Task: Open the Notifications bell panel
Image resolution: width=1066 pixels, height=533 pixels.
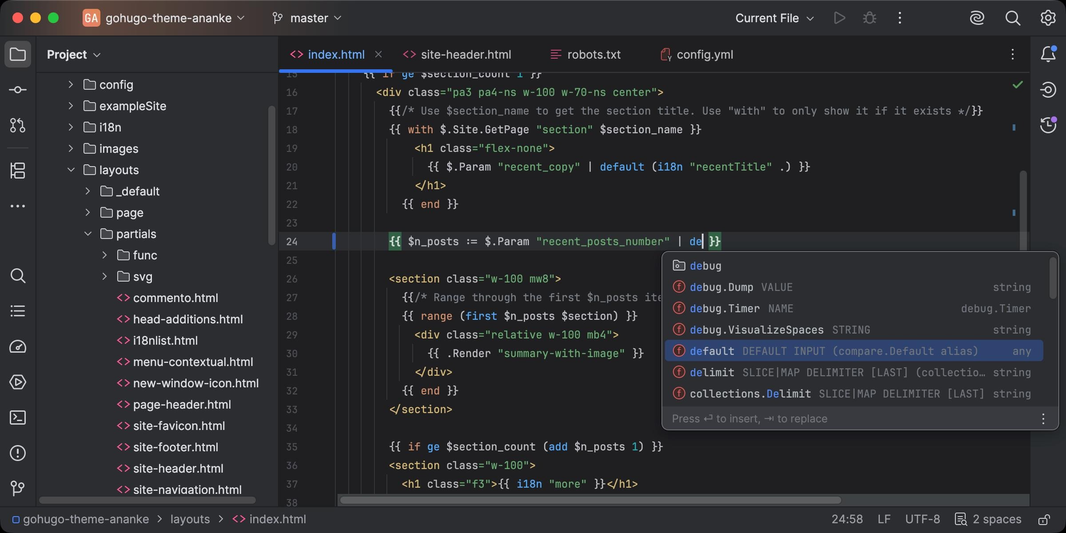Action: click(1048, 54)
